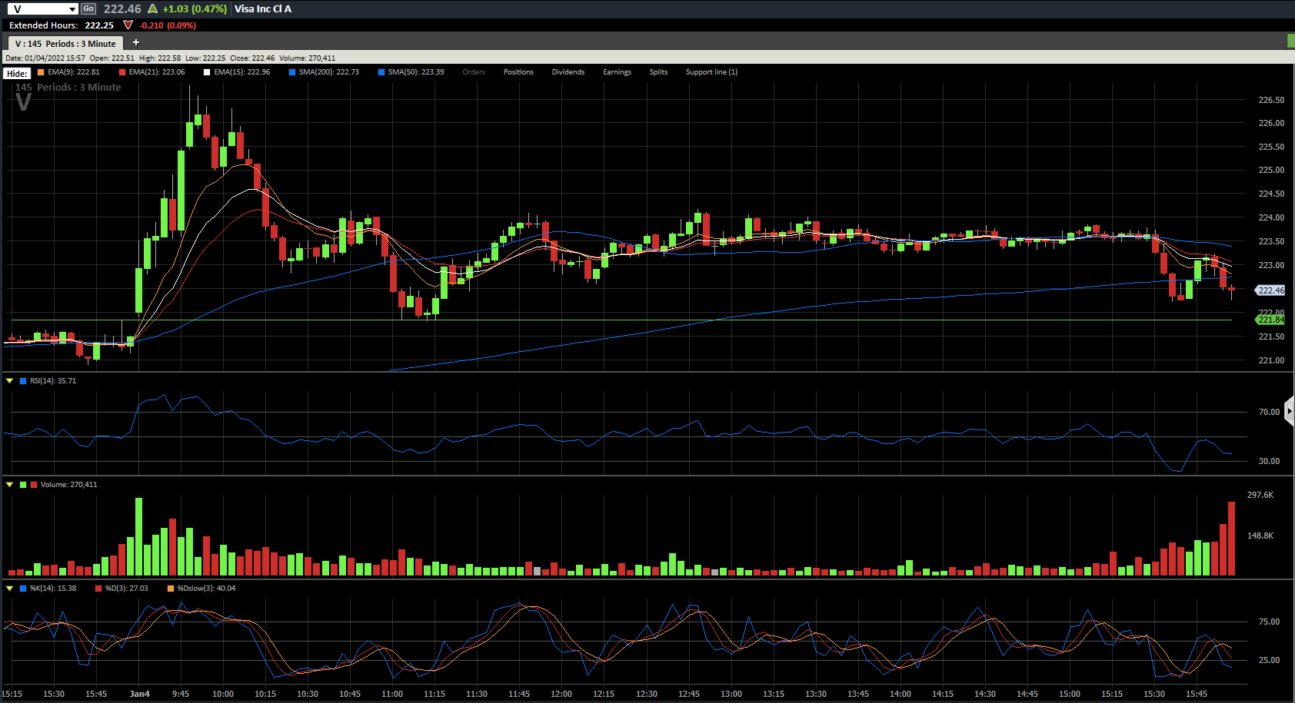Click the green volume color square
This screenshot has height=703, width=1295.
tap(23, 485)
